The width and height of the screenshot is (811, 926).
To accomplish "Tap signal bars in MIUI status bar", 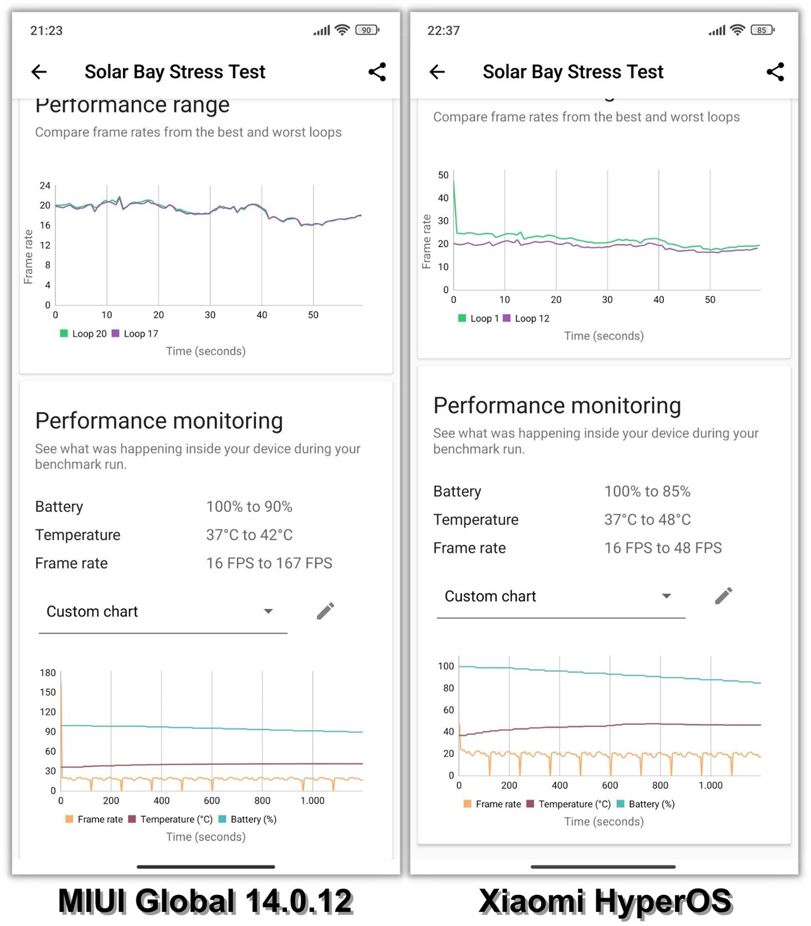I will tap(322, 30).
